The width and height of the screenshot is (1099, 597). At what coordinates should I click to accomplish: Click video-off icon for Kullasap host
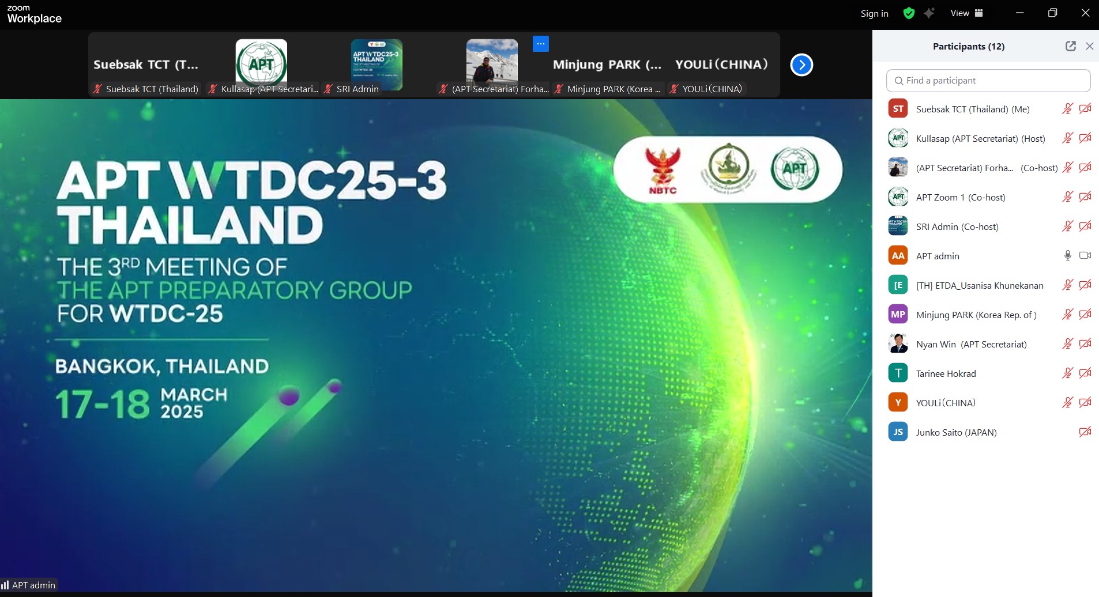pos(1085,138)
